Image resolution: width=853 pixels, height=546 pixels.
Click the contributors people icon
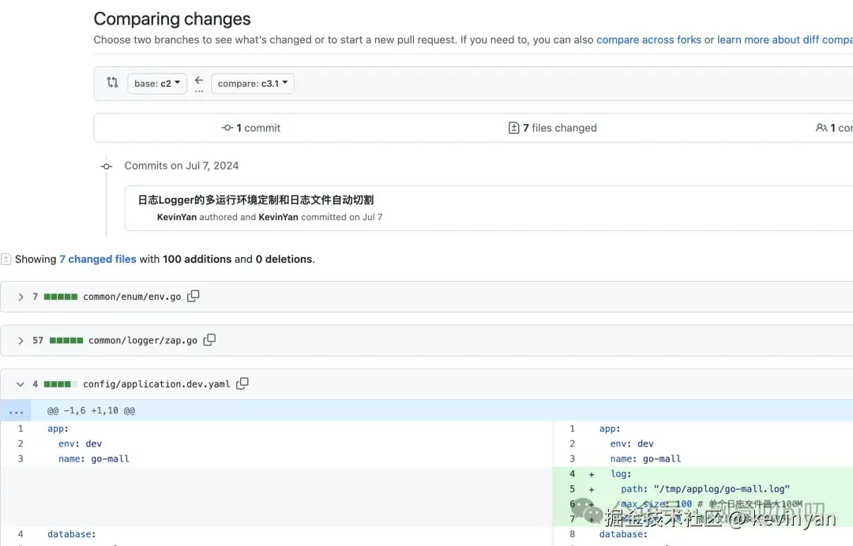[x=821, y=128]
